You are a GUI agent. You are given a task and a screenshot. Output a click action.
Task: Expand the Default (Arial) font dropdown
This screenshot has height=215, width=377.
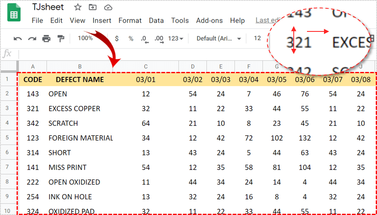point(219,38)
